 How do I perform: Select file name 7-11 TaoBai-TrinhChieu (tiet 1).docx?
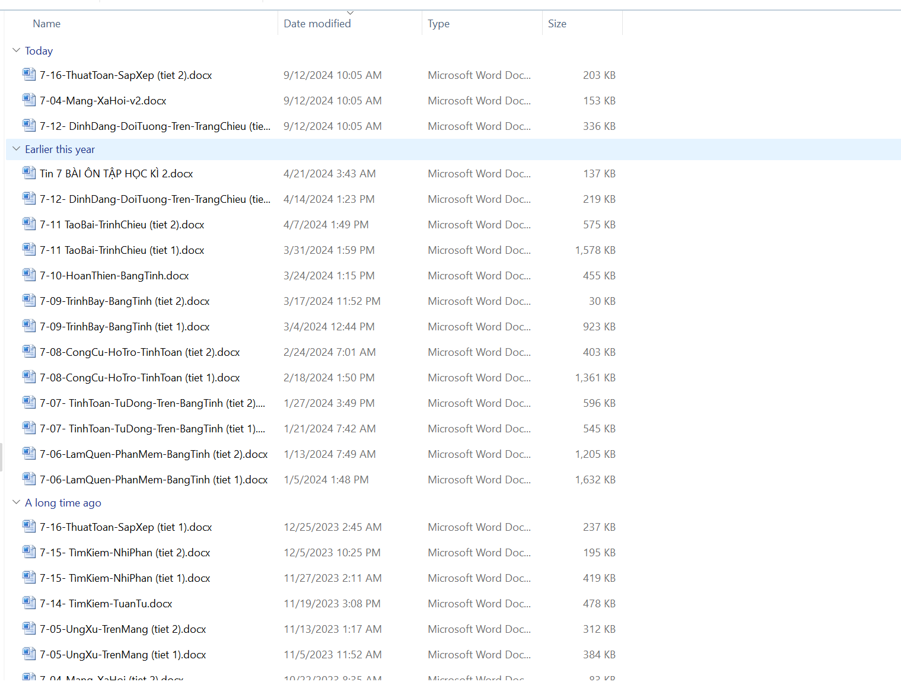(x=122, y=250)
